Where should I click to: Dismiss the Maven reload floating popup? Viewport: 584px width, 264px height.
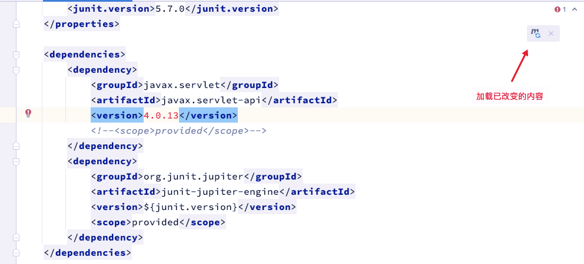(551, 34)
